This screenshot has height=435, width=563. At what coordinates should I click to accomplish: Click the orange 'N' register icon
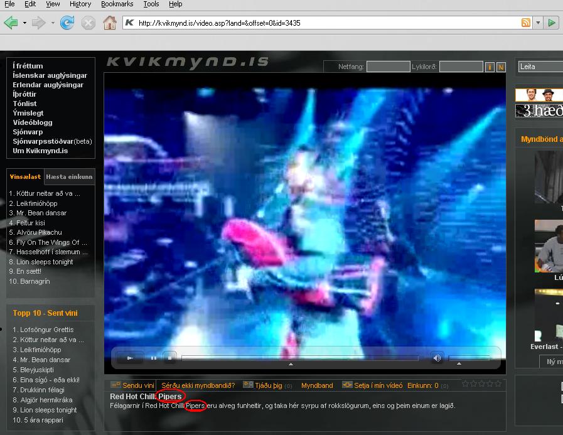pyautogui.click(x=501, y=67)
